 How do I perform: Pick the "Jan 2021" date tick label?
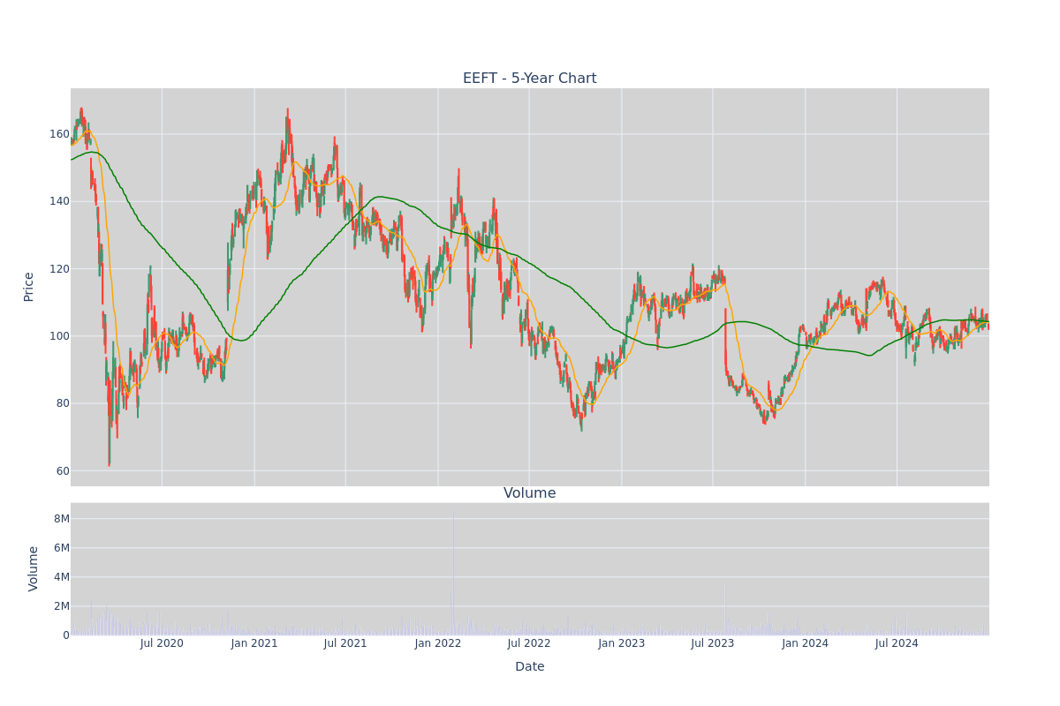(x=254, y=643)
